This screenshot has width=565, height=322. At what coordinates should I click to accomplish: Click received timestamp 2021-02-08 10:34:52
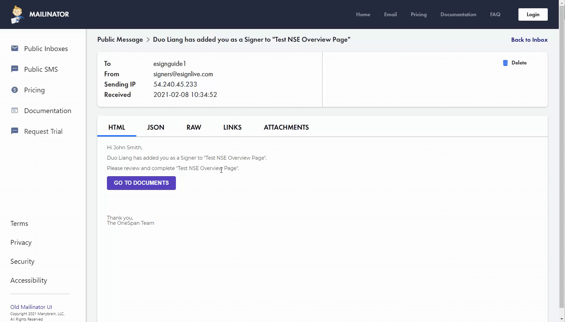(x=185, y=95)
